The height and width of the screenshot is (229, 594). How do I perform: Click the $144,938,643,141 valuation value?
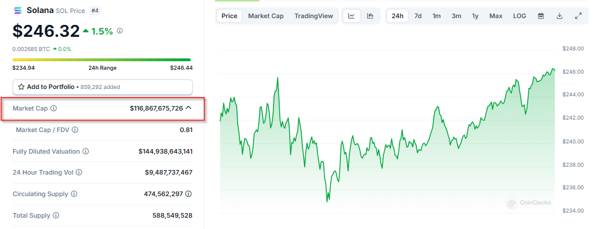166,151
